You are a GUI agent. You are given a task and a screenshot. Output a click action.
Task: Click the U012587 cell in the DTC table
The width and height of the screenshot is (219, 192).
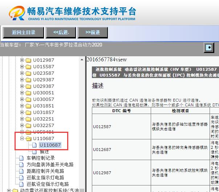(x=121, y=127)
